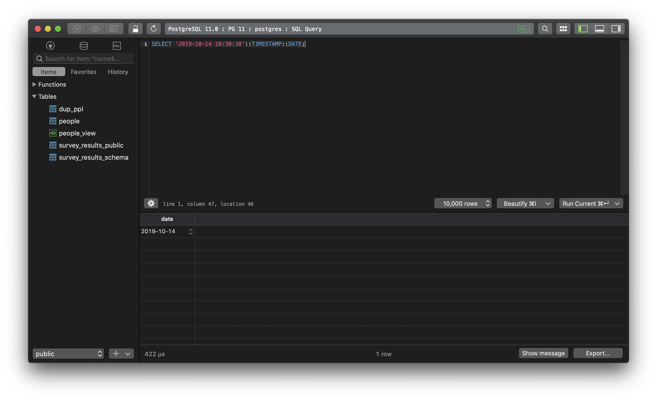Click the lock icon in toolbar

tap(135, 28)
